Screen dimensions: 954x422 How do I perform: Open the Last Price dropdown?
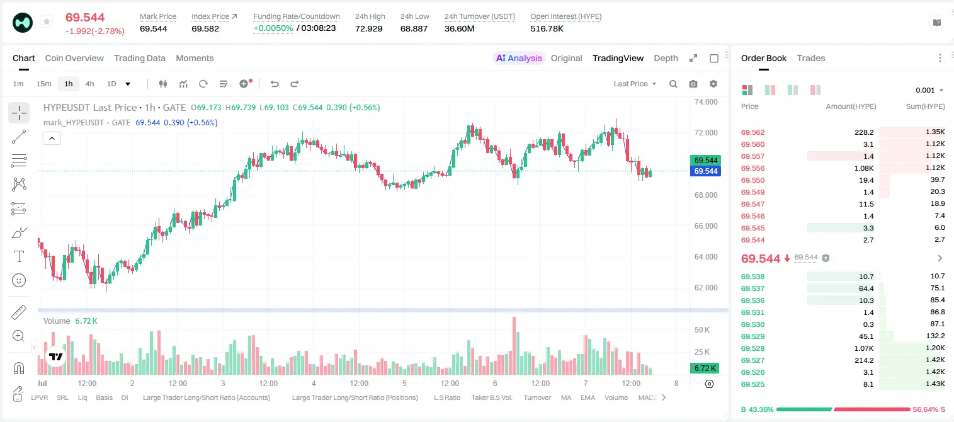coord(635,84)
